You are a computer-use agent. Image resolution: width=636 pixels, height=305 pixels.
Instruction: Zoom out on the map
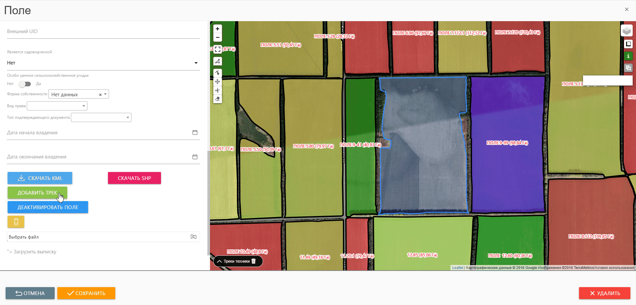[218, 37]
